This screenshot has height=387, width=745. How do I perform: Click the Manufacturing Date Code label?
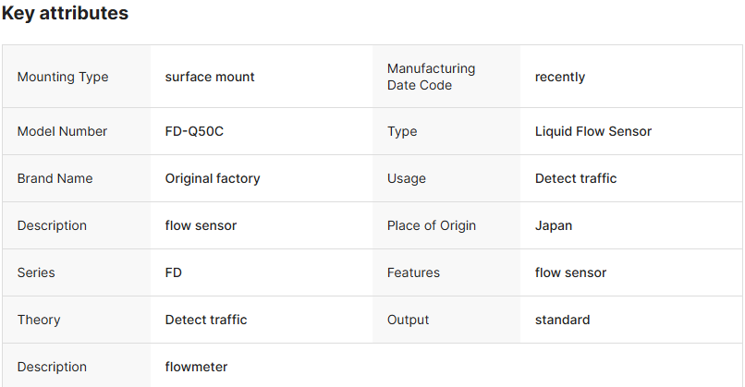pyautogui.click(x=431, y=77)
